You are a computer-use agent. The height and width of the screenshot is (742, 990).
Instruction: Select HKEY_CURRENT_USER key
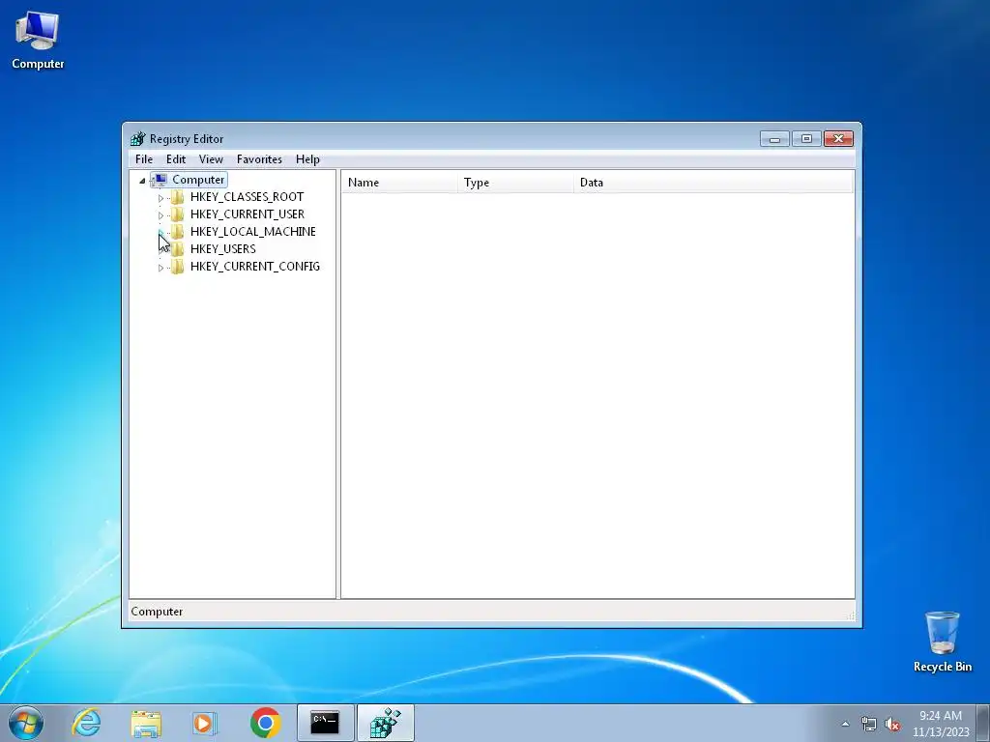[x=247, y=214]
